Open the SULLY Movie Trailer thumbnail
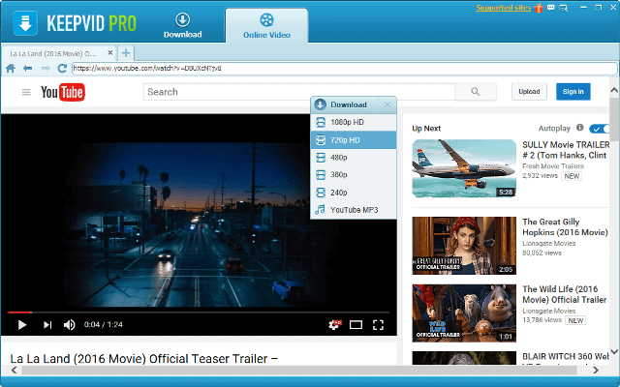Screen dimensions: 620x387 coord(464,168)
